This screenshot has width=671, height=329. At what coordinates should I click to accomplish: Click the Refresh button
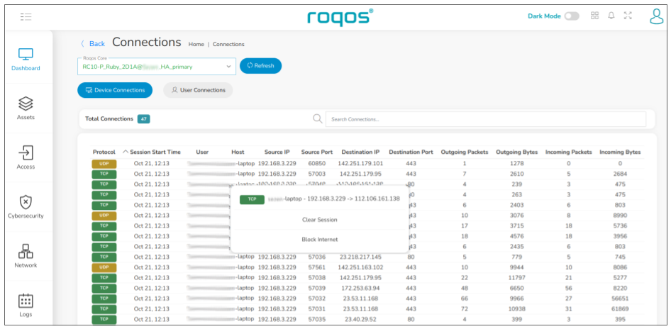click(x=260, y=66)
